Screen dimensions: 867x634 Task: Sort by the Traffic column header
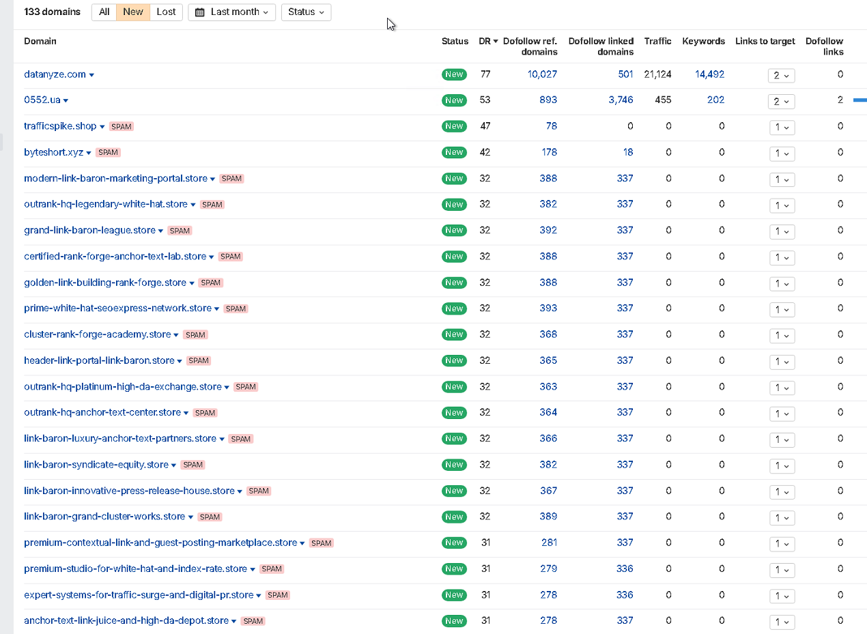point(657,42)
